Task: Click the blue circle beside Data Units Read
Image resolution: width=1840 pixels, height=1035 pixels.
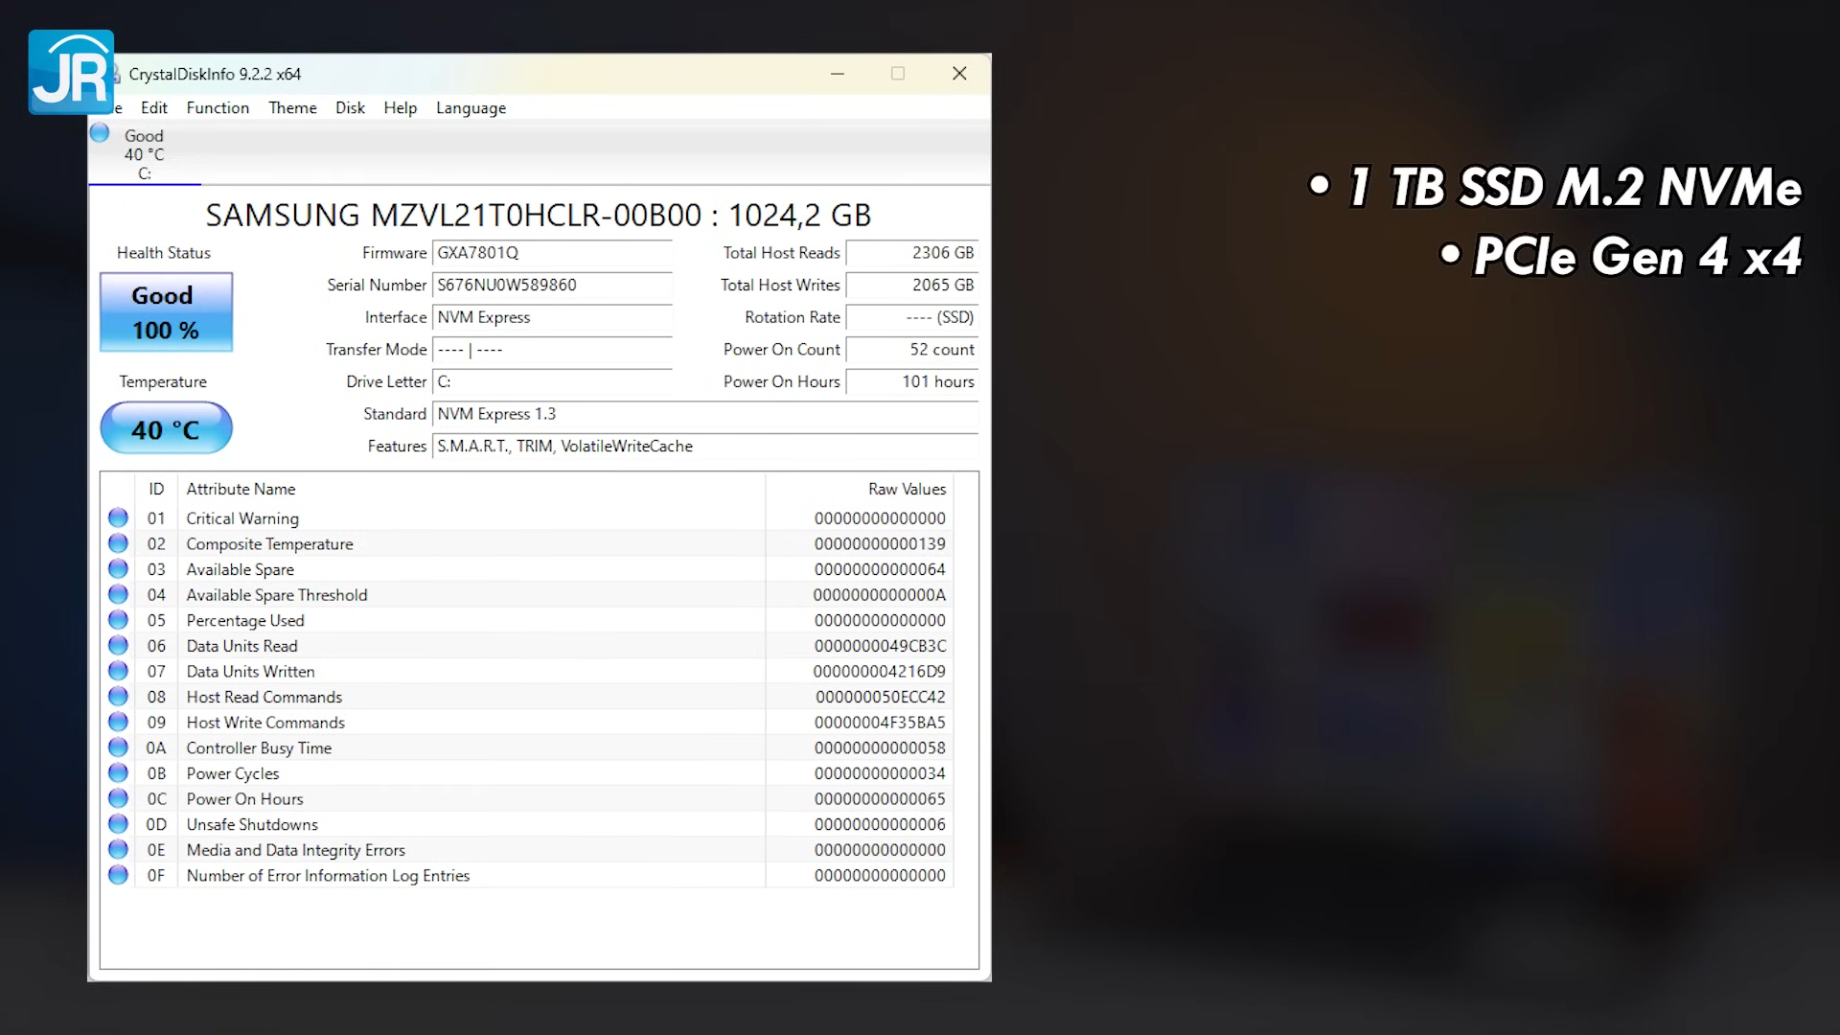Action: click(x=118, y=645)
